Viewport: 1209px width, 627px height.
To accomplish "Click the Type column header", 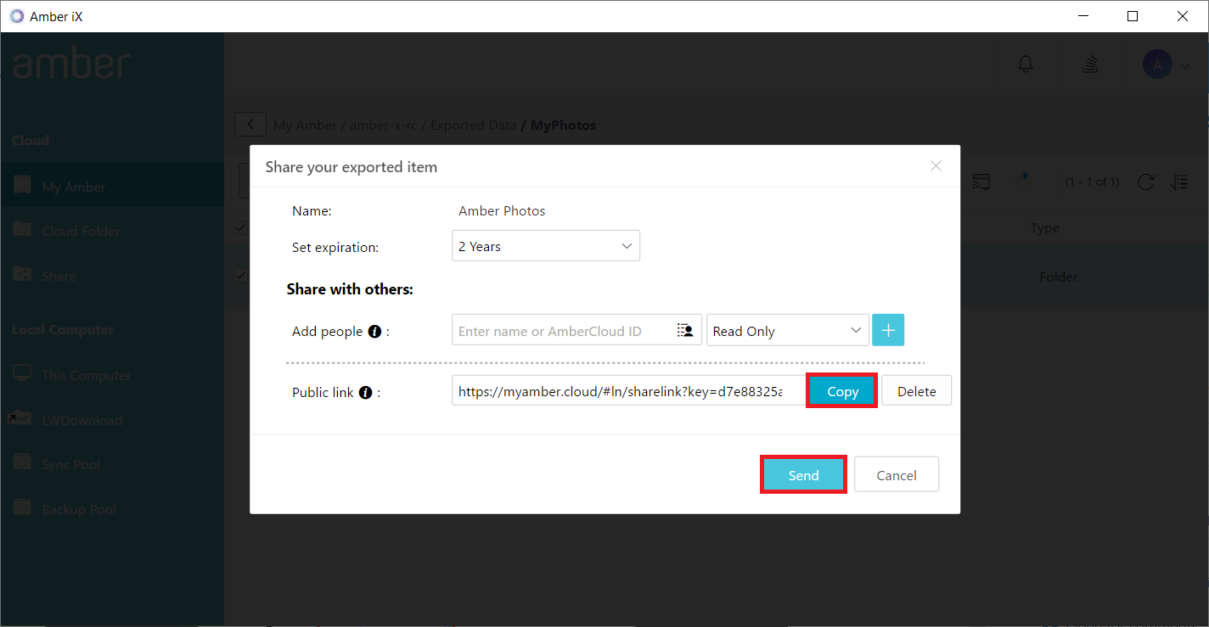I will [1044, 228].
